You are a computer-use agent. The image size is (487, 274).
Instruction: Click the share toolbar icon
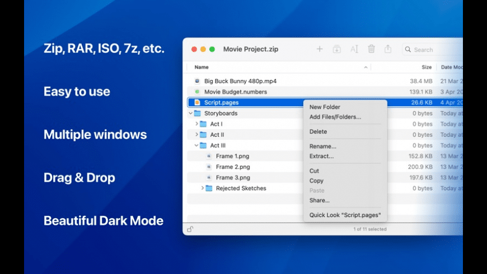pos(388,49)
